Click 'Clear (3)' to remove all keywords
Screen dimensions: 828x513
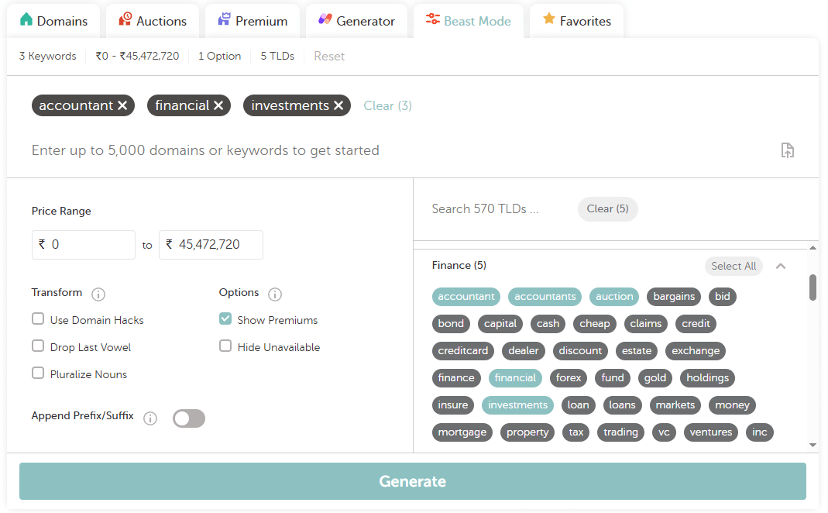pos(387,105)
